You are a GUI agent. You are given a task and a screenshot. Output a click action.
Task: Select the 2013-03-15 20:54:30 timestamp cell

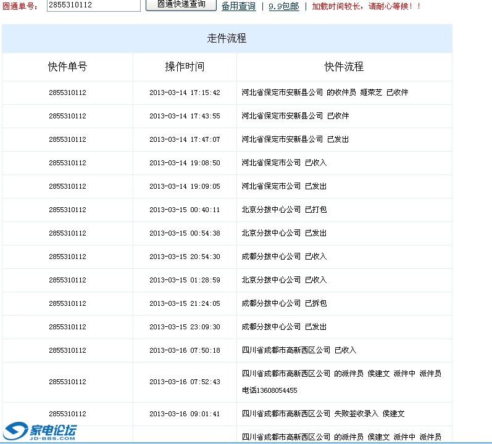184,257
